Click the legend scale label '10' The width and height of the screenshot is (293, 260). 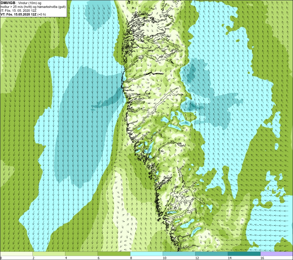(164, 258)
